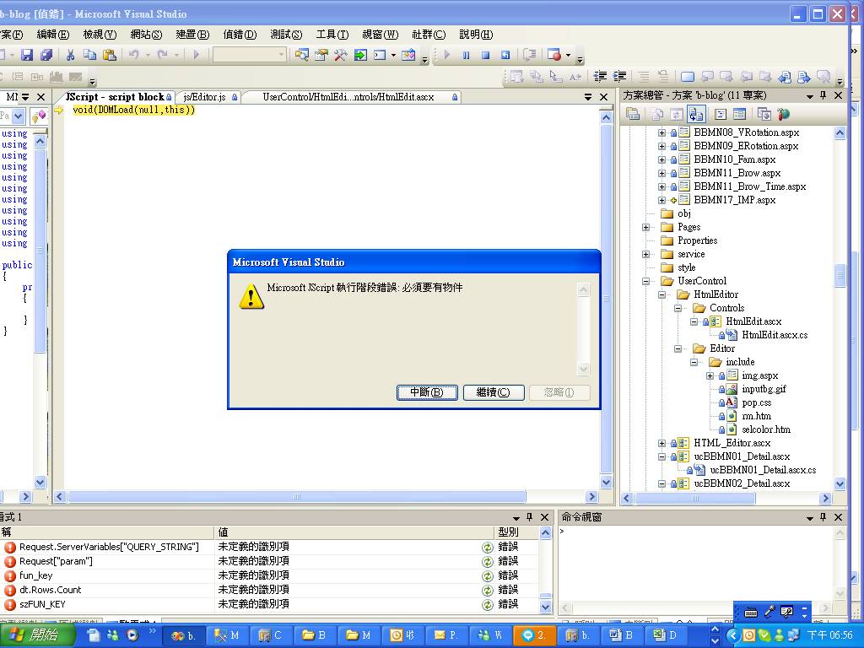Toggle auto-hide pin on command window
This screenshot has width=864, height=648.
[823, 516]
